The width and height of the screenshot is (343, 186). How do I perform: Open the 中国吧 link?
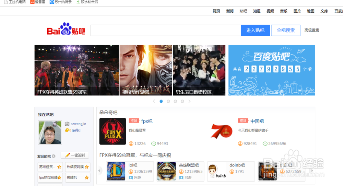point(257,121)
